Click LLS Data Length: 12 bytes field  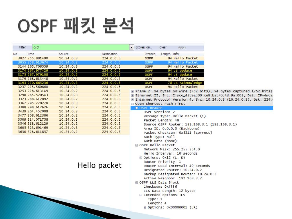169,191
